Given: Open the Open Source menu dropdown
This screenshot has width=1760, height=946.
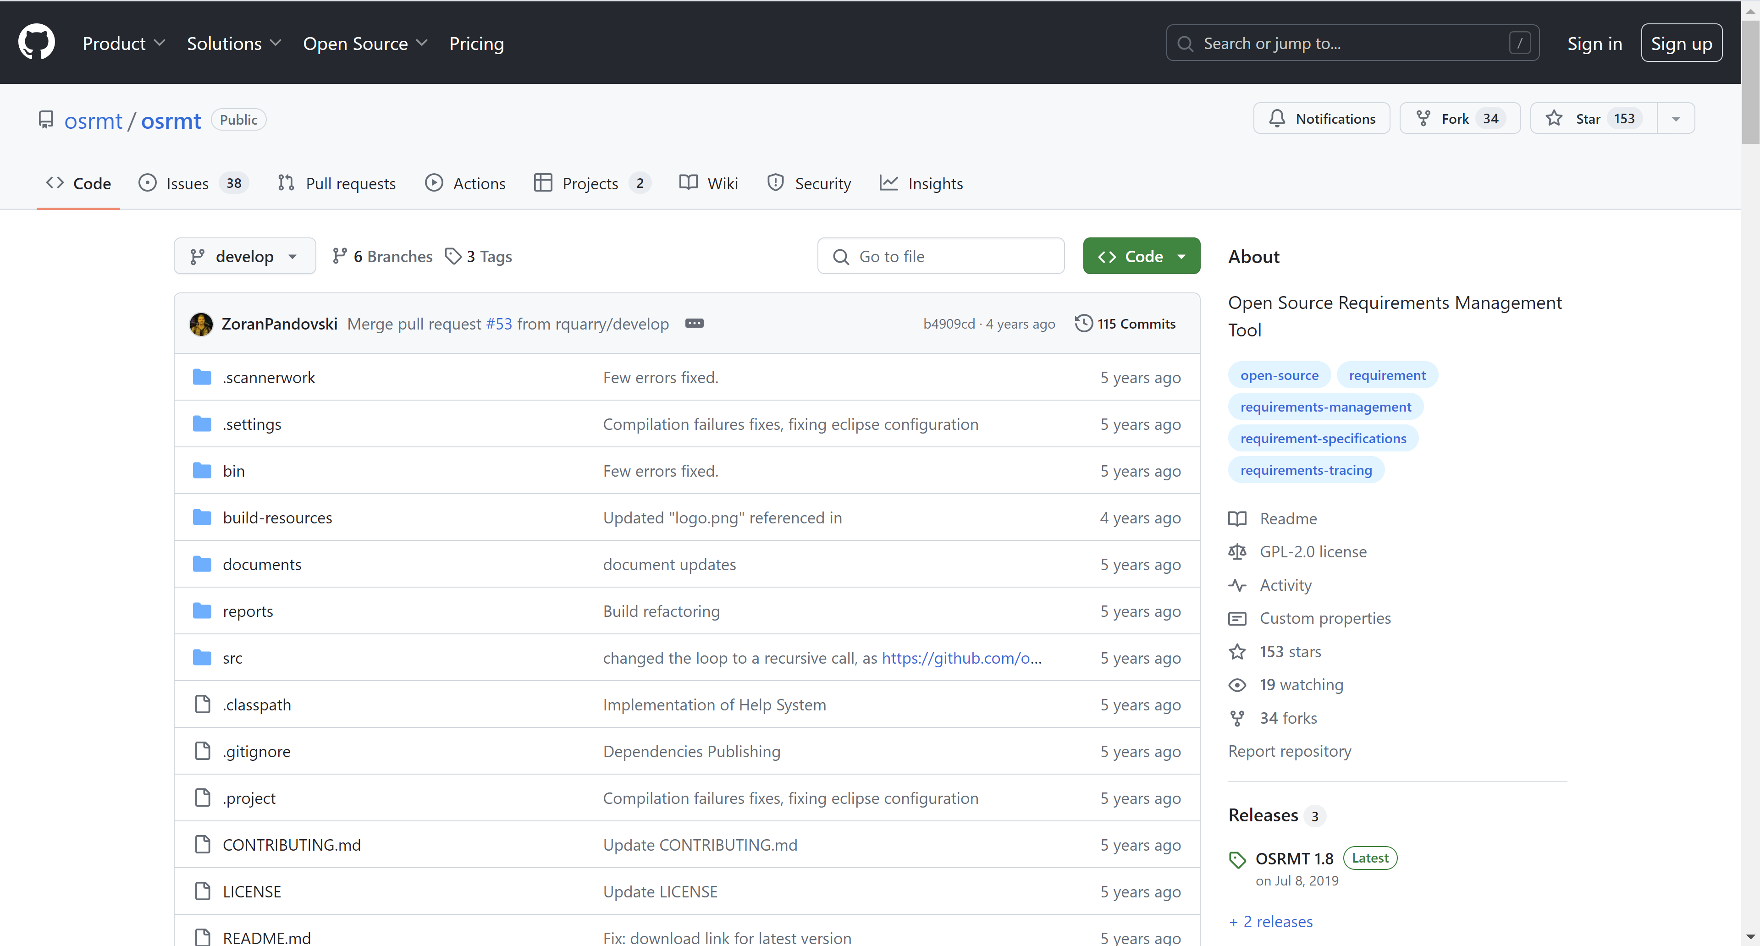Looking at the screenshot, I should (365, 43).
